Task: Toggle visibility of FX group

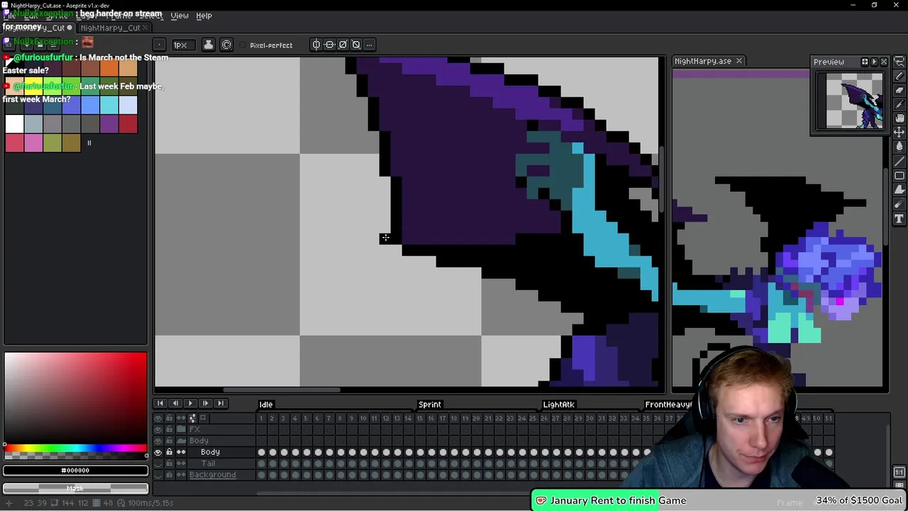Action: [x=158, y=429]
